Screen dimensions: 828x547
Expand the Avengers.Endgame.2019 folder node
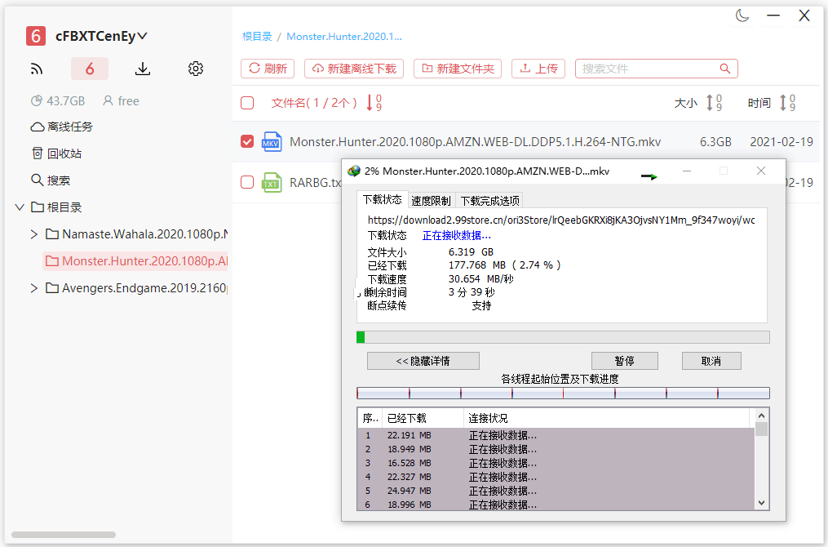(x=33, y=288)
